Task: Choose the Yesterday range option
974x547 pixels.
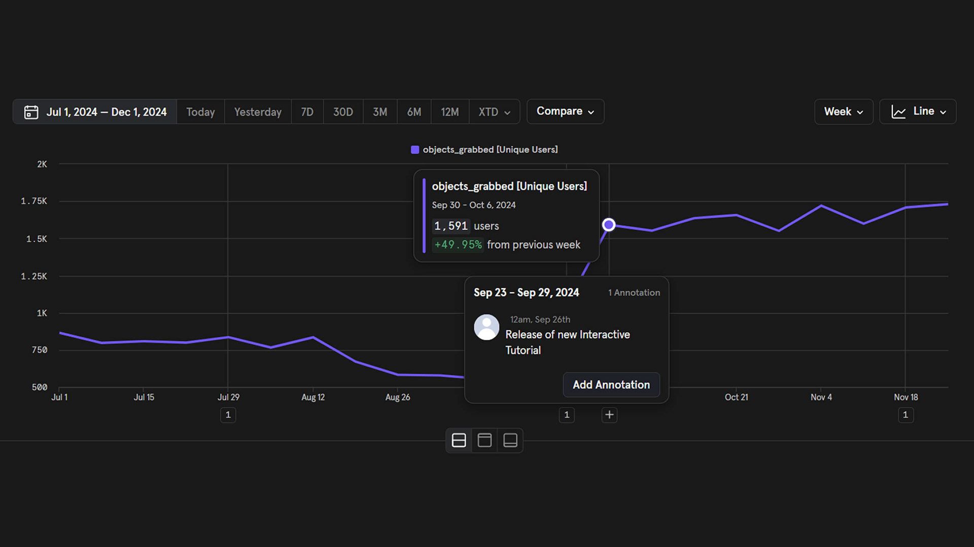Action: (258, 112)
